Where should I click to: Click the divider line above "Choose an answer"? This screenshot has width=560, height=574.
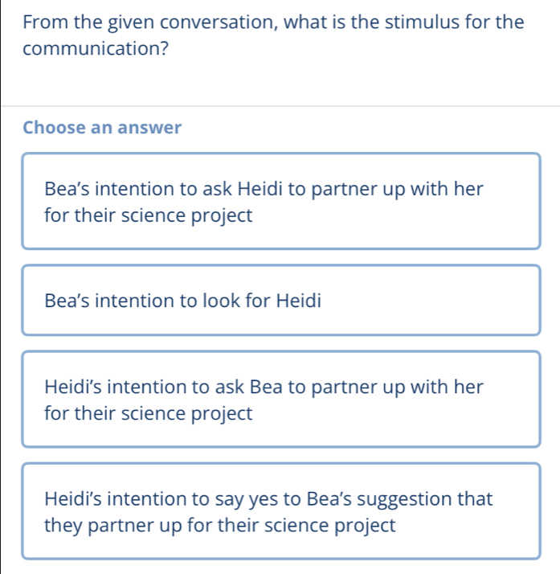[280, 105]
